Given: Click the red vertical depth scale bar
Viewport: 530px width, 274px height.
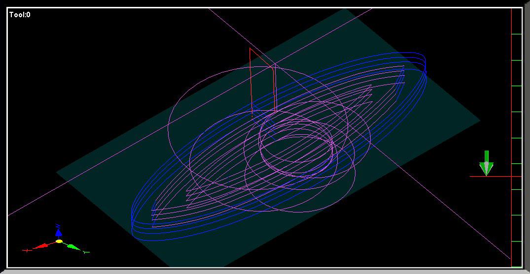Looking at the screenshot, I should point(511,137).
